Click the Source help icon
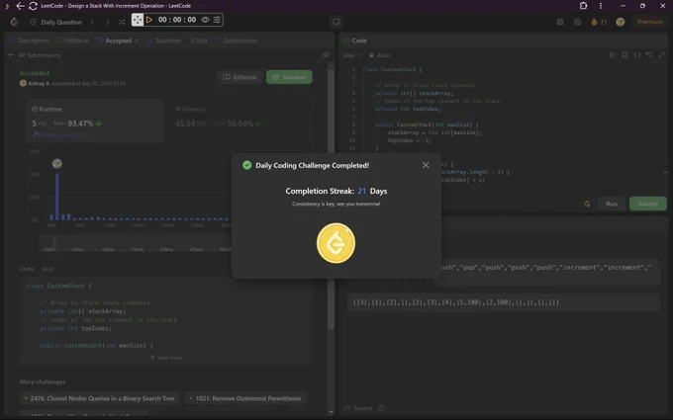This screenshot has height=420, width=673. (x=382, y=408)
